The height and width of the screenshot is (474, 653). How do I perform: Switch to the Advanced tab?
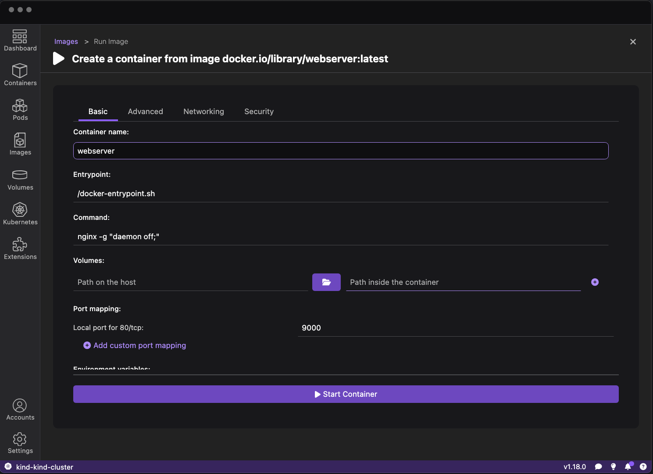coord(145,111)
